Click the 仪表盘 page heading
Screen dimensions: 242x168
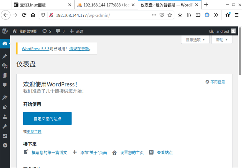point(26,64)
